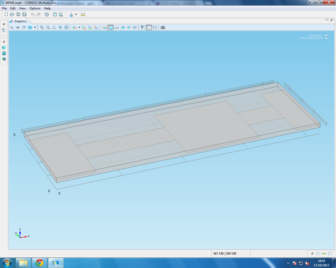The height and width of the screenshot is (268, 336).
Task: Click the memory usage readout in status bar
Action: coord(225,254)
